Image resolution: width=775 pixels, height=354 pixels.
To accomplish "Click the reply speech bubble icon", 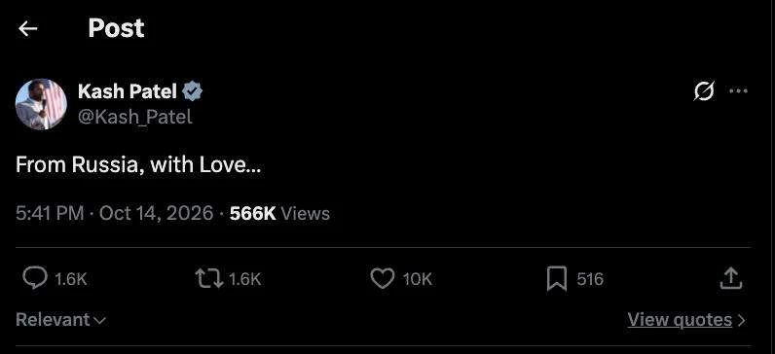I will coord(36,279).
